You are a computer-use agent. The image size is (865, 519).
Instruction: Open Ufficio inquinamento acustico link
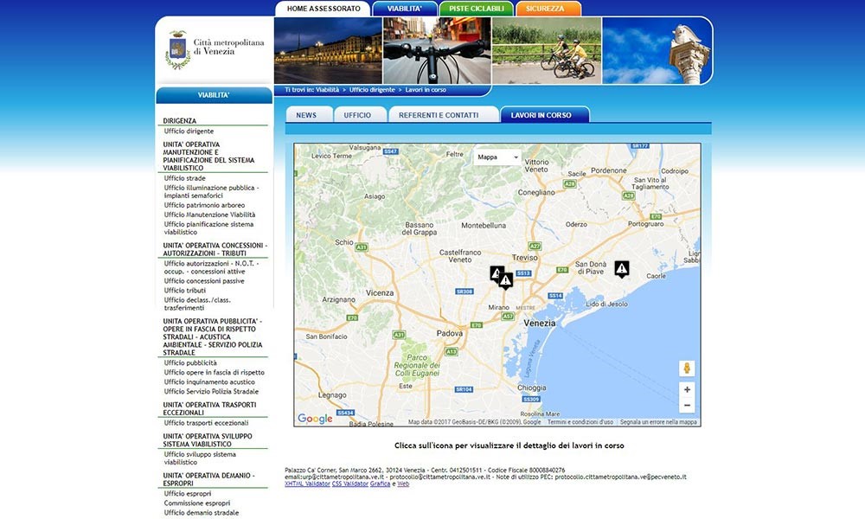(x=209, y=381)
